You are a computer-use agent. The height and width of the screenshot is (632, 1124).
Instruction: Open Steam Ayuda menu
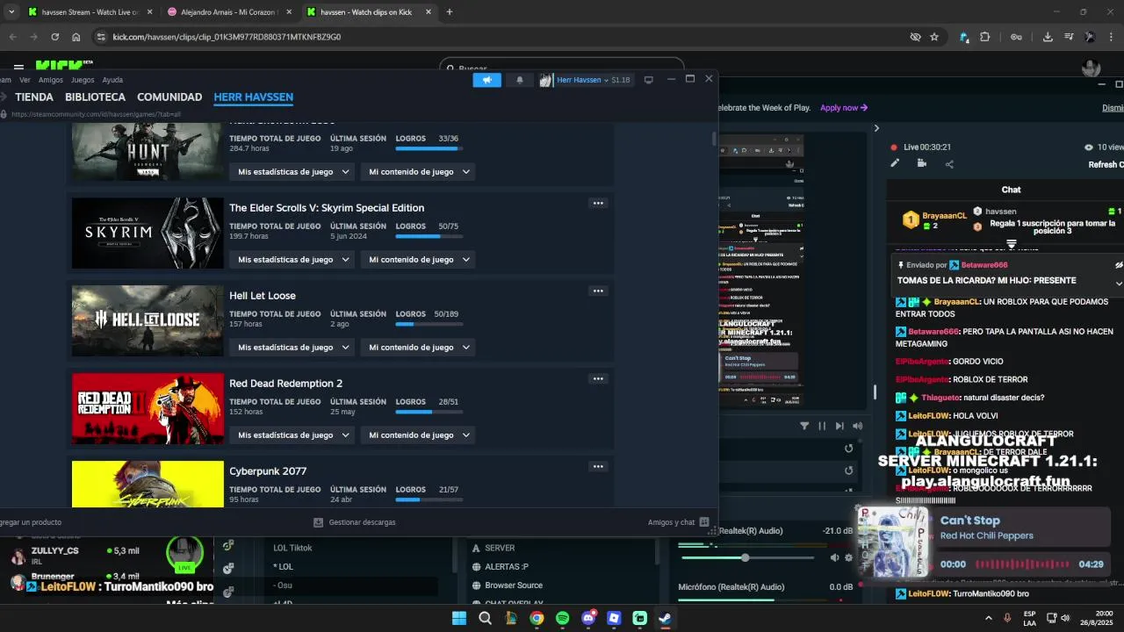coord(112,80)
